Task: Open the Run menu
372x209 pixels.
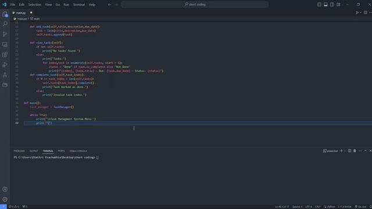Action: point(66,5)
